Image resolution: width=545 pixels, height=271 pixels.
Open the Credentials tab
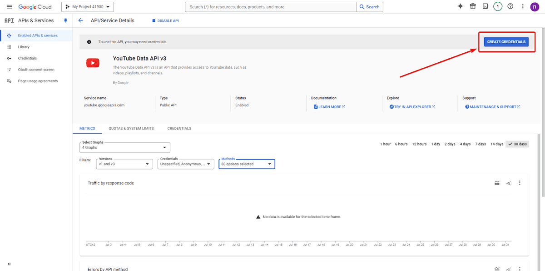pos(179,129)
